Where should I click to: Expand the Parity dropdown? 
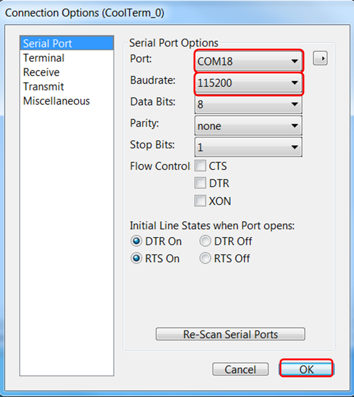click(248, 126)
